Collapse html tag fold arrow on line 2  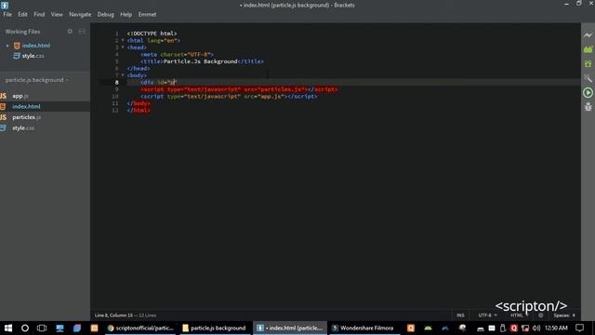click(x=123, y=40)
